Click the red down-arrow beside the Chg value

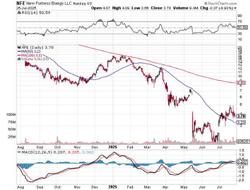pos(235,8)
